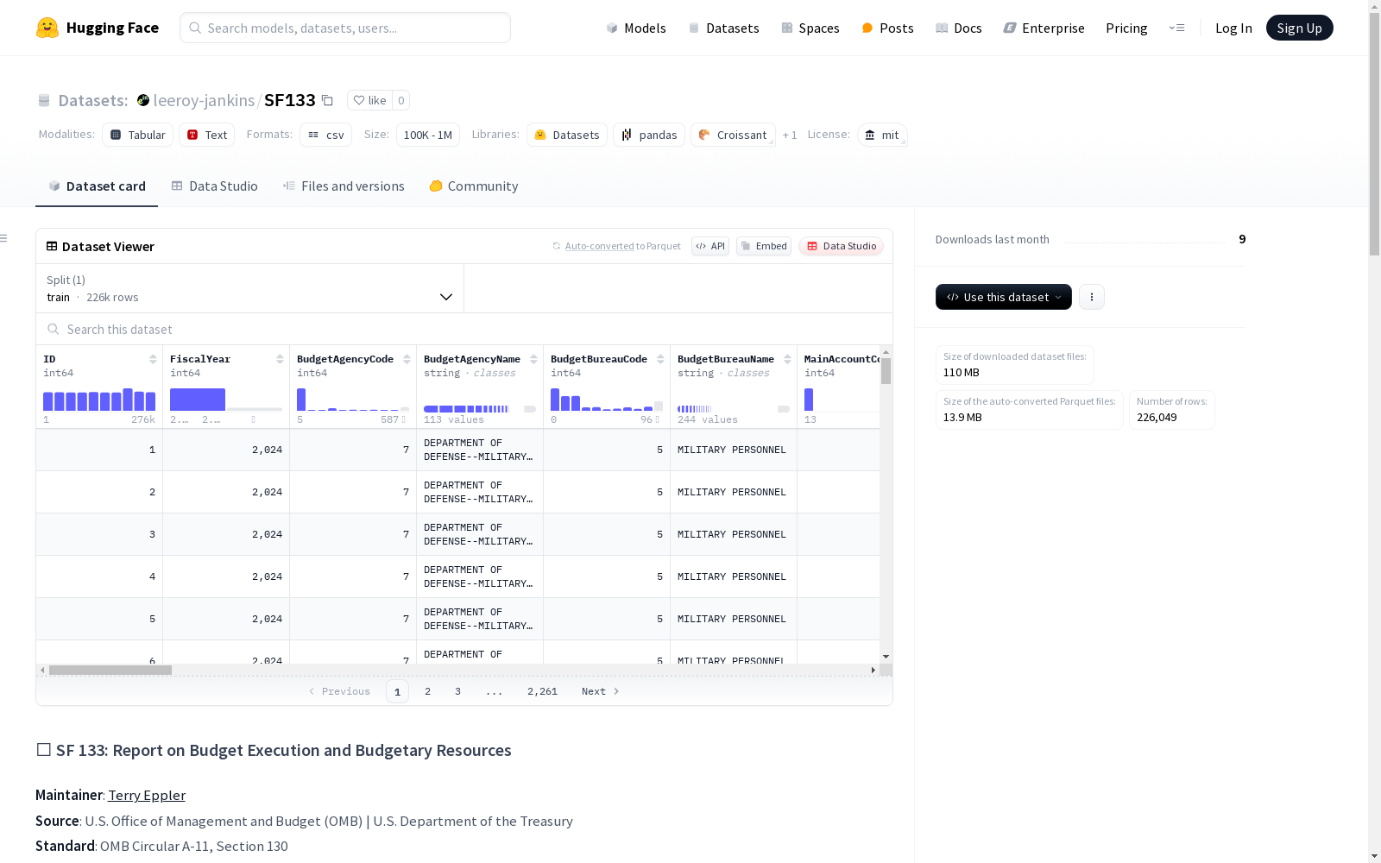Click the table horizontal scrollbar thumb

pos(110,670)
